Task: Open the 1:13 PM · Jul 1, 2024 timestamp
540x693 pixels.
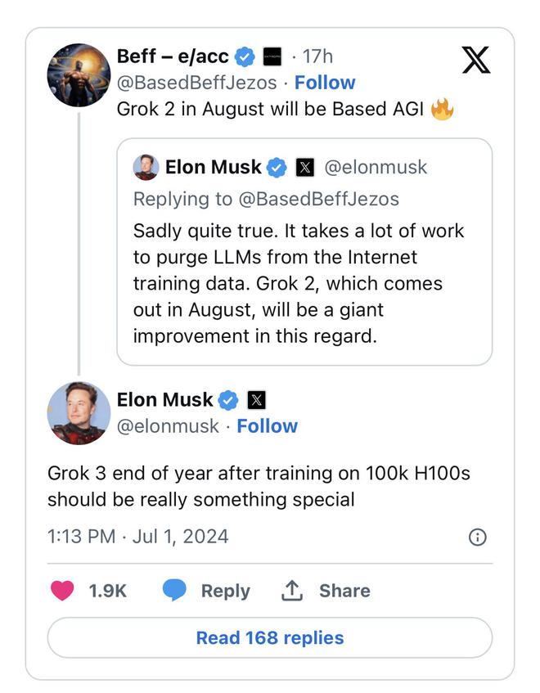Action: 138,537
